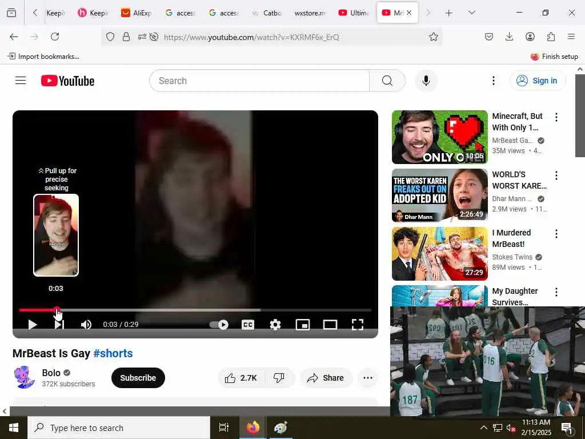Screen dimensions: 585x439
Task: Click the YouTube Search box
Action: 259,81
